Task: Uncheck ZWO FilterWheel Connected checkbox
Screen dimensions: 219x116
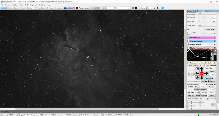Action: tap(207, 99)
